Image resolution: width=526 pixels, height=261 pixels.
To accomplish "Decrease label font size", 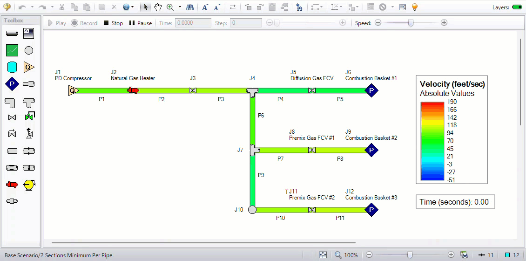I will point(217,7).
